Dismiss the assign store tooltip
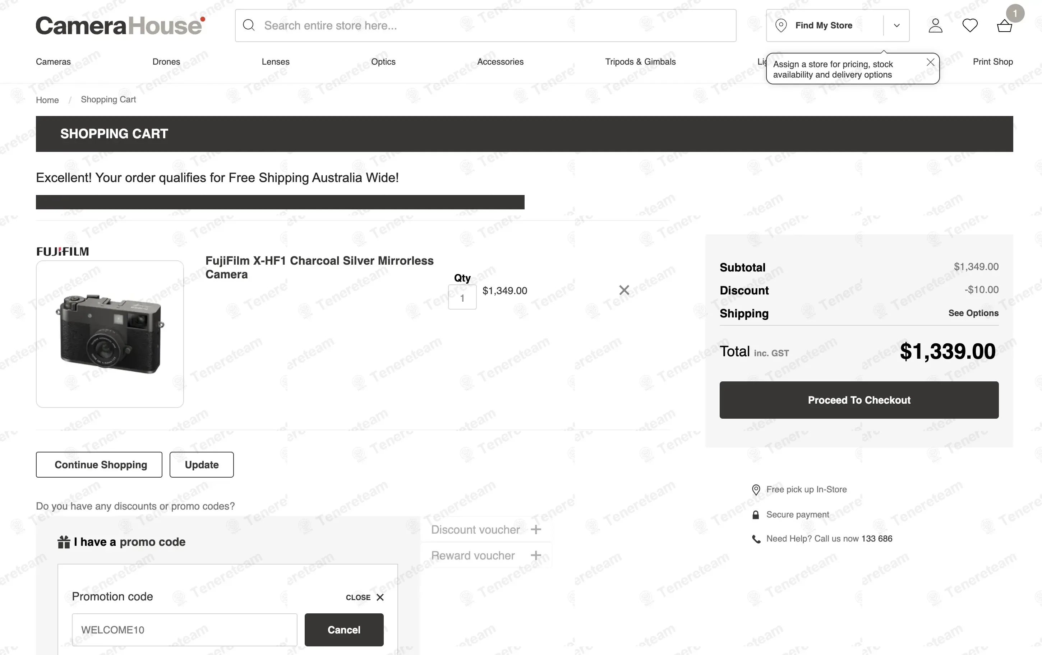The height and width of the screenshot is (655, 1042). tap(930, 62)
